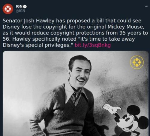Click the "Mickey Mouse," text in the tweet
Image resolution: width=150 pixels, height=136 pixels.
[x=126, y=27]
